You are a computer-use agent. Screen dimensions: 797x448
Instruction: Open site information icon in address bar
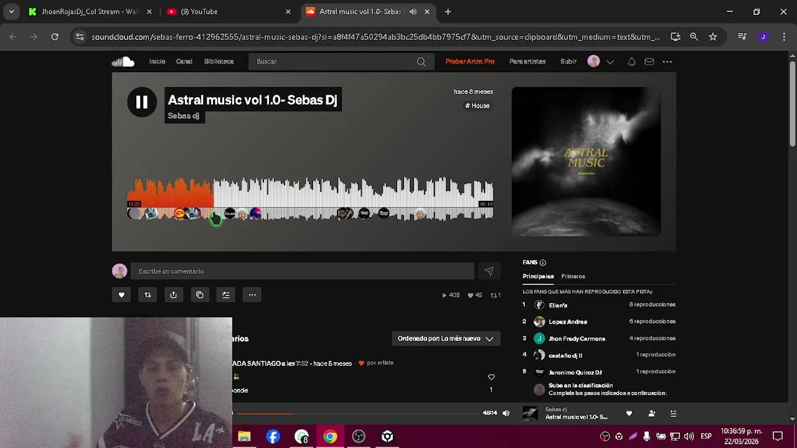click(79, 37)
